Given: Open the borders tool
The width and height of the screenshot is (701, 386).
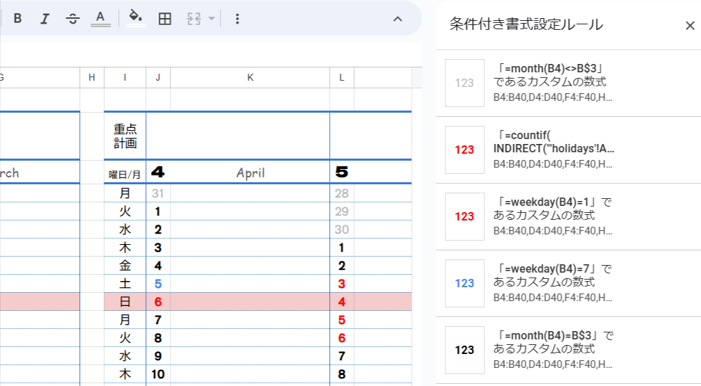Looking at the screenshot, I should [165, 19].
